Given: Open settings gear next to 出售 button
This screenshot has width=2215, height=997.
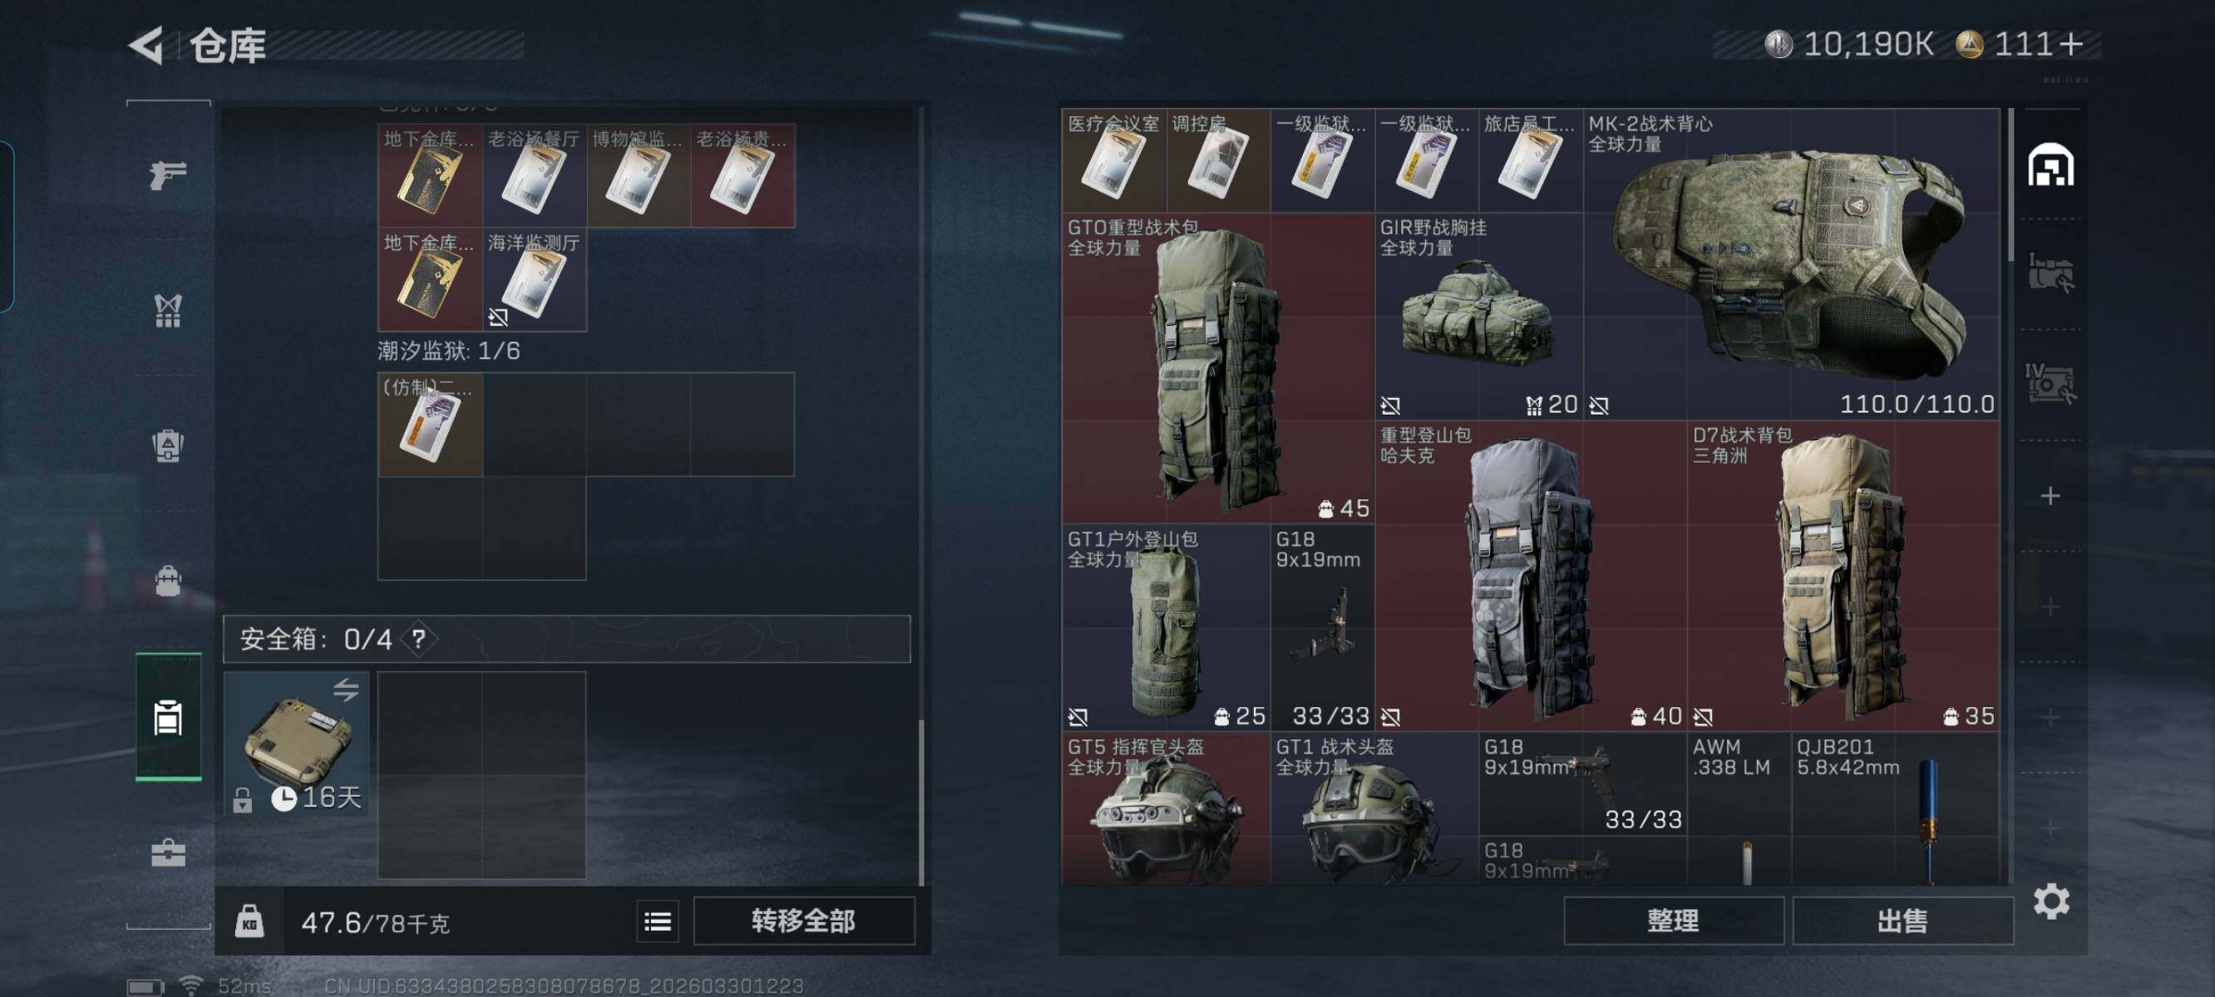Looking at the screenshot, I should (2050, 901).
